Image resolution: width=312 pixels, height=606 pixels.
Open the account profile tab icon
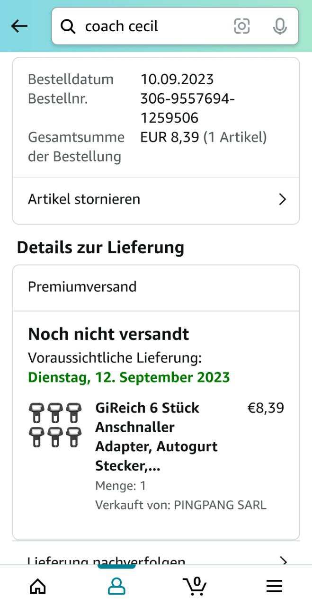coord(116,586)
